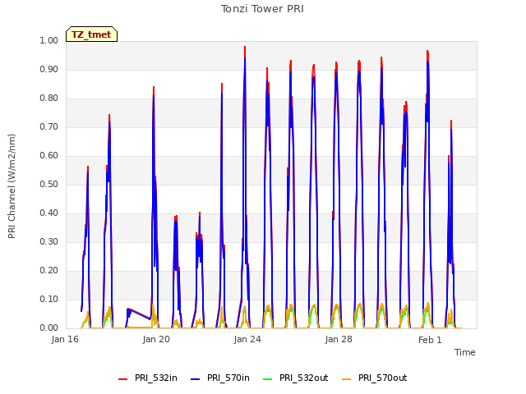The width and height of the screenshot is (526, 394).
Task: Click the Time axis title
Action: [x=465, y=352]
